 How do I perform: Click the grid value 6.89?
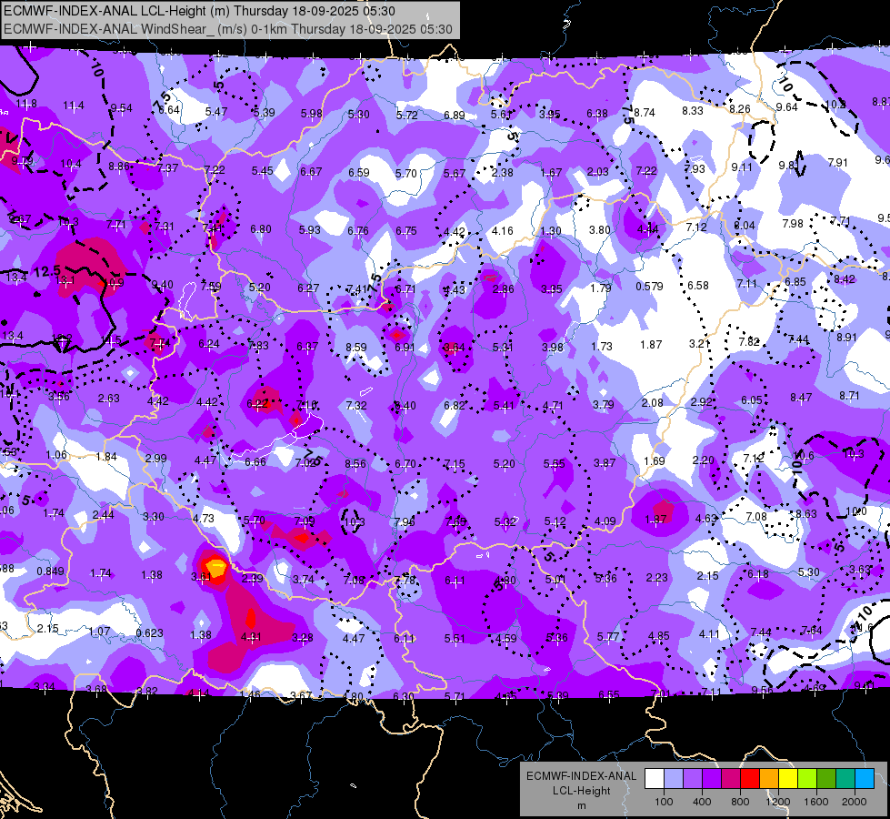click(x=454, y=115)
